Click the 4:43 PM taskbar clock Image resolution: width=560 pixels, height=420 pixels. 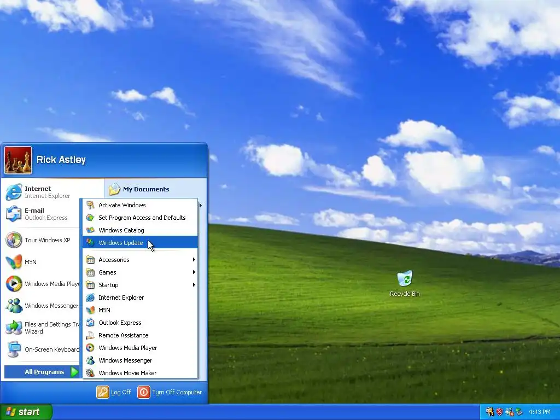coord(540,412)
